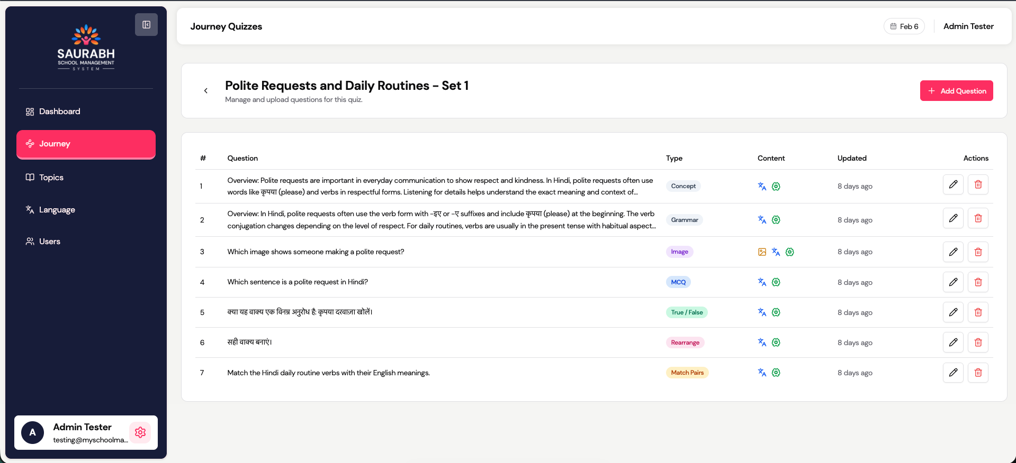
Task: Click green AI icon for question 5
Action: (x=776, y=312)
